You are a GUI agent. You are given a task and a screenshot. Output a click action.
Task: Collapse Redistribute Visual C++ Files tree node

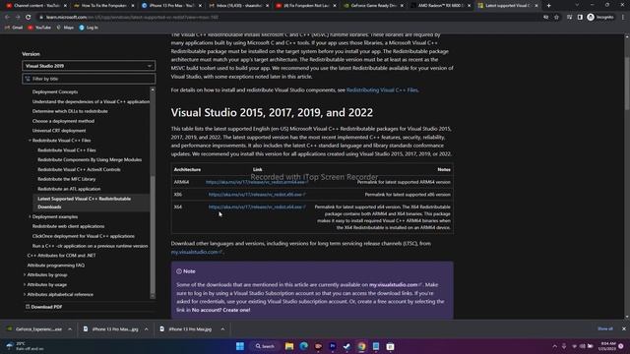click(x=30, y=141)
